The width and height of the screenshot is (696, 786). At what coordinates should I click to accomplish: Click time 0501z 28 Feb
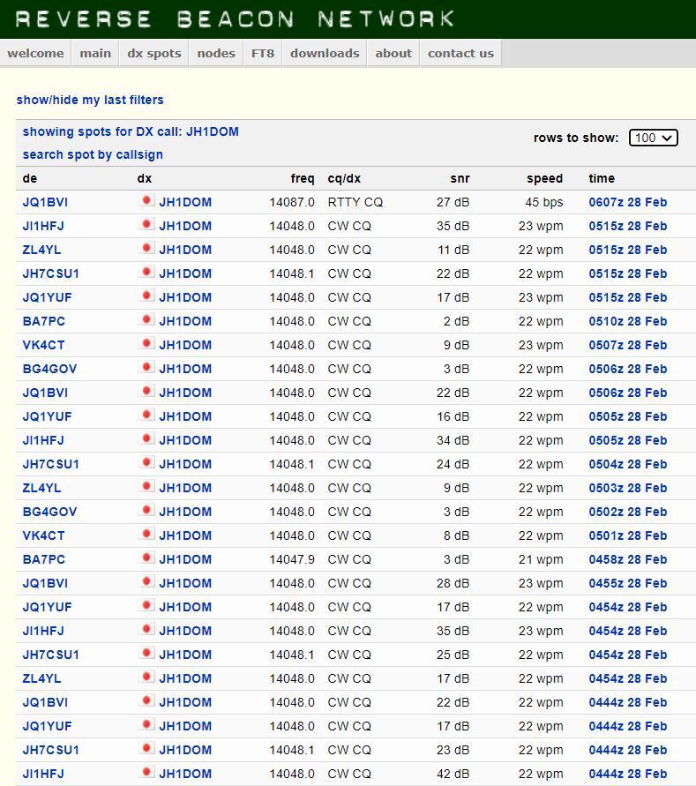coord(628,535)
